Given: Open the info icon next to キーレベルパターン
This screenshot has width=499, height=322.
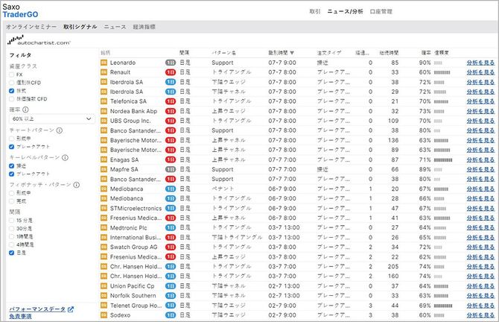Looking at the screenshot, I should [x=65, y=157].
